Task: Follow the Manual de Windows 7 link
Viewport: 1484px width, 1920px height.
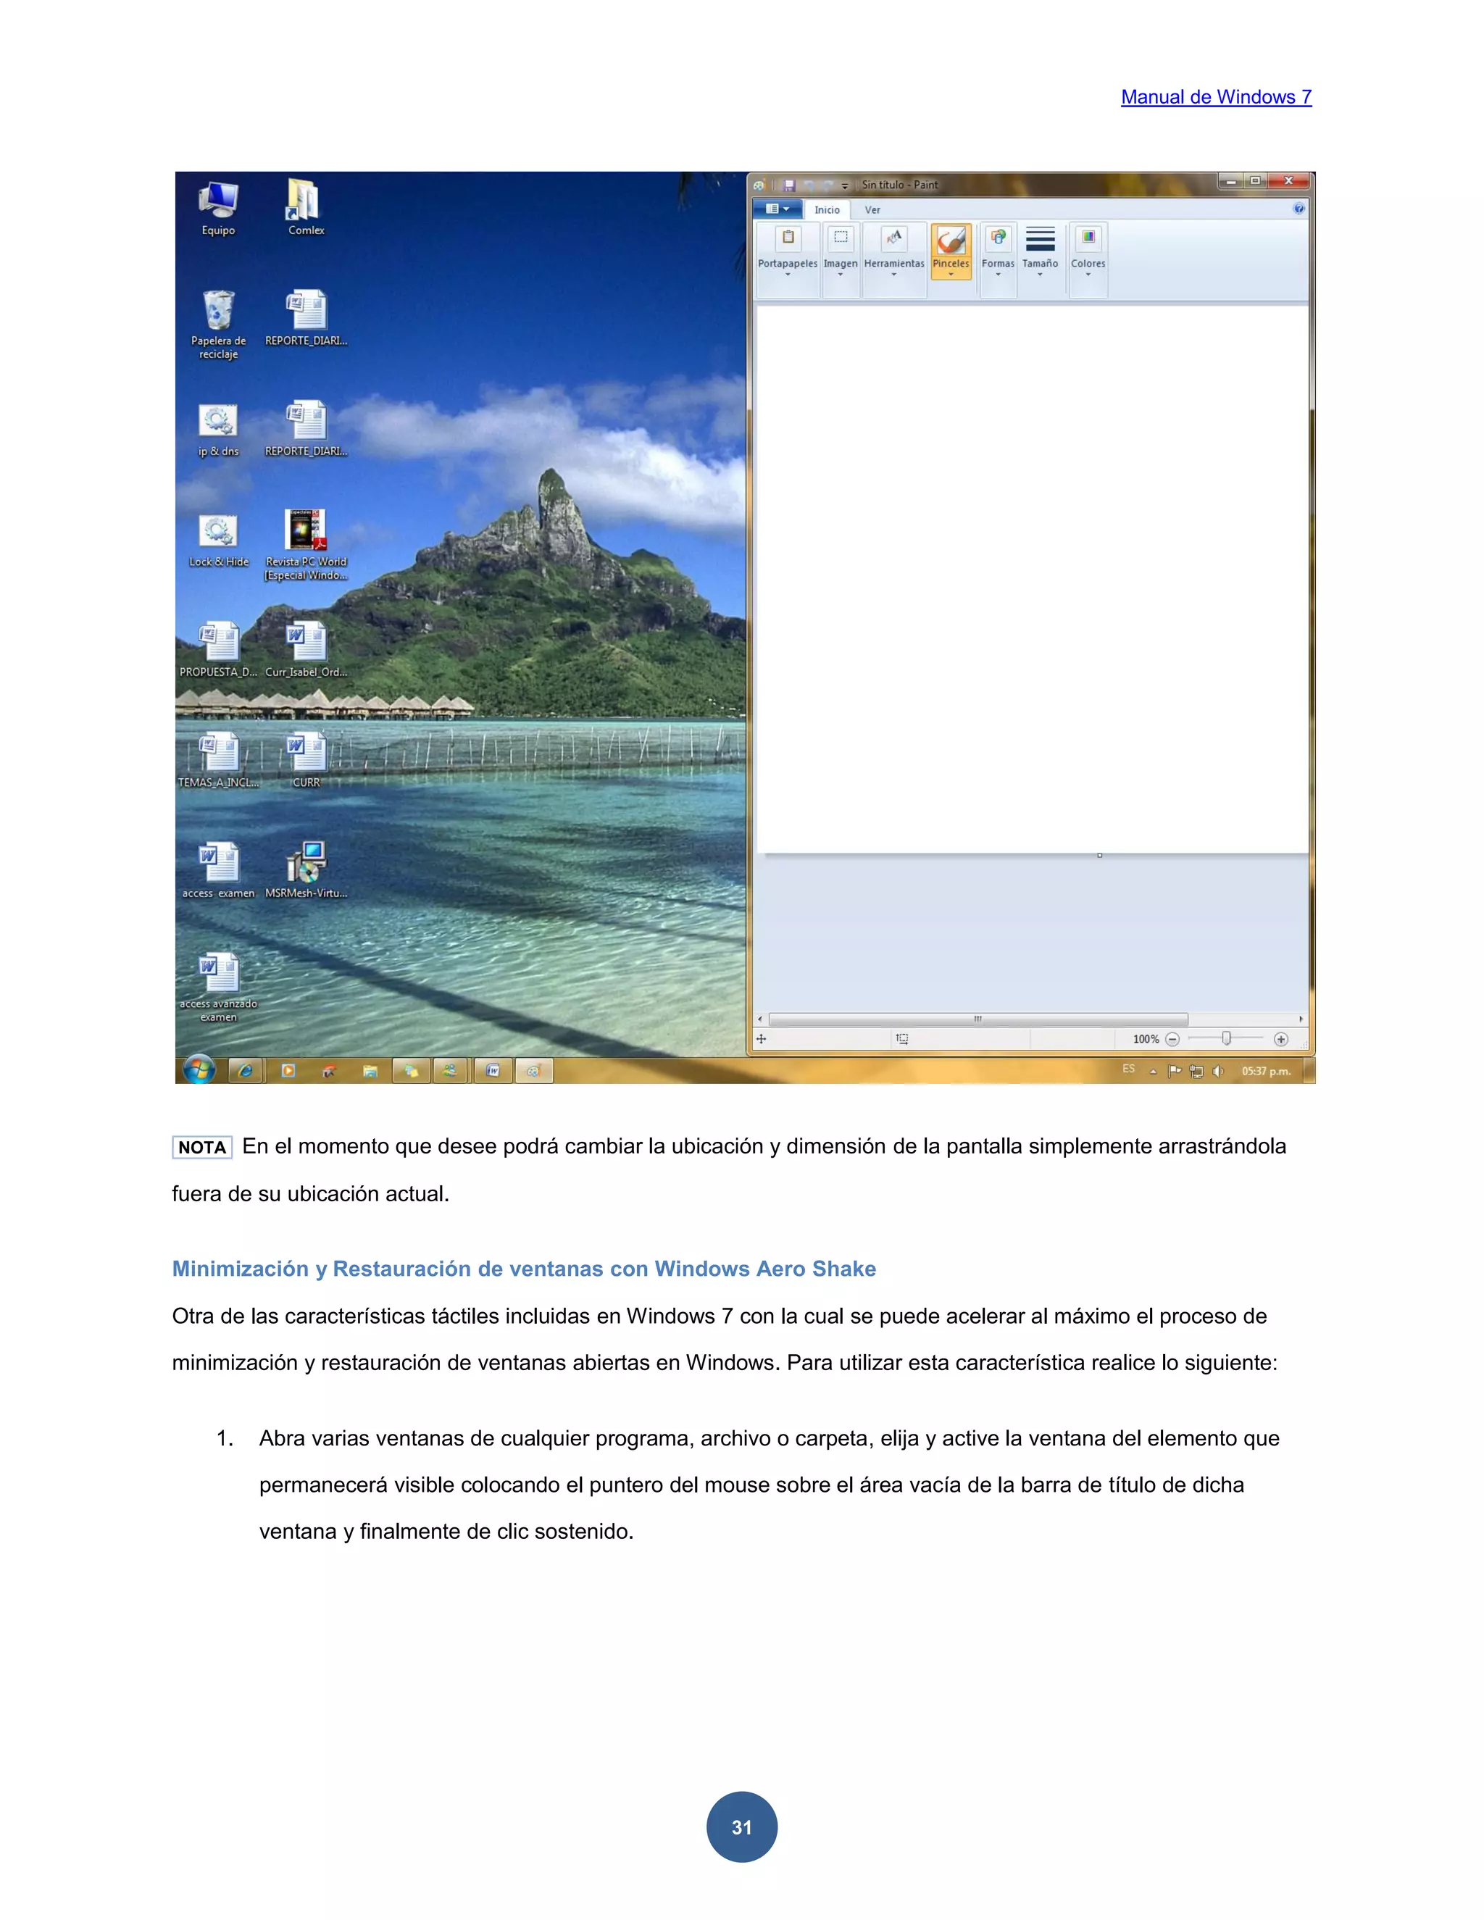Action: (1216, 98)
